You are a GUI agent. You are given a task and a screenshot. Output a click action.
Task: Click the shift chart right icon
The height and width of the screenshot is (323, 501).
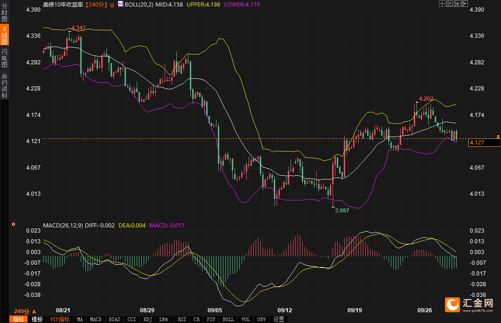[457, 4]
